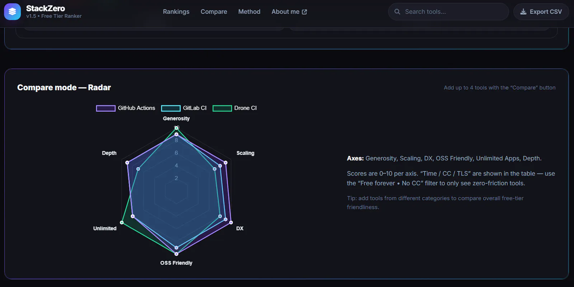Viewport: 574px width, 287px height.
Task: Click the StackZero layered logo icon
Action: 12,12
